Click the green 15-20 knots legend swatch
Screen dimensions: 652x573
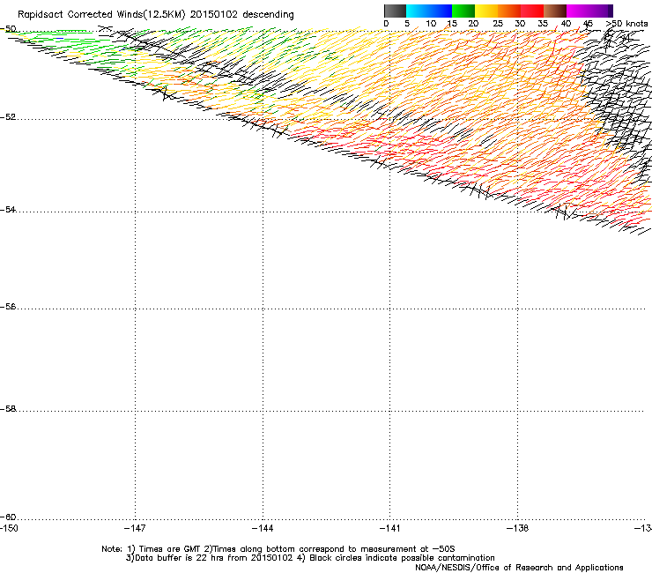463,11
